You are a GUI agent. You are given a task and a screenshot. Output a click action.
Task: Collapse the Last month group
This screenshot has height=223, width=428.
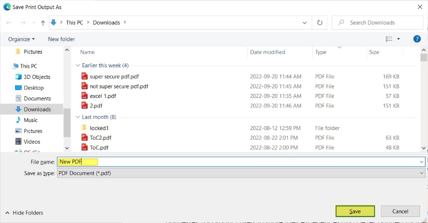(78, 117)
